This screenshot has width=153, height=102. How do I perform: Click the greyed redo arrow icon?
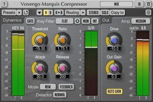pos(33,12)
